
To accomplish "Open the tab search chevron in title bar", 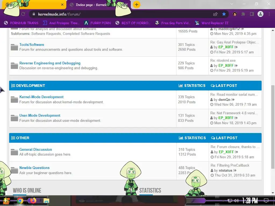I will pyautogui.click(x=232, y=4).
